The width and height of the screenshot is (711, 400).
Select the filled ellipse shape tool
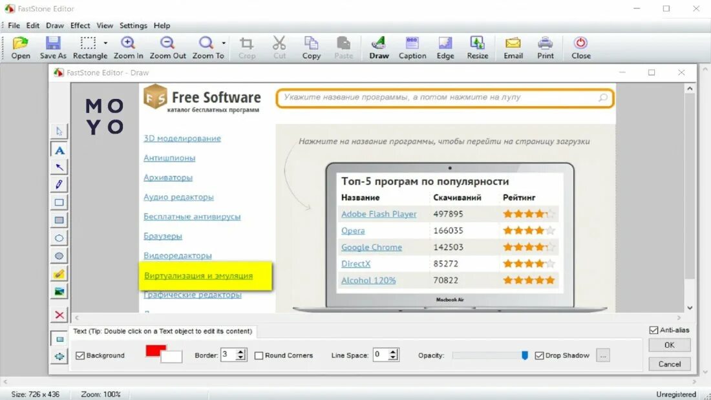tap(59, 256)
